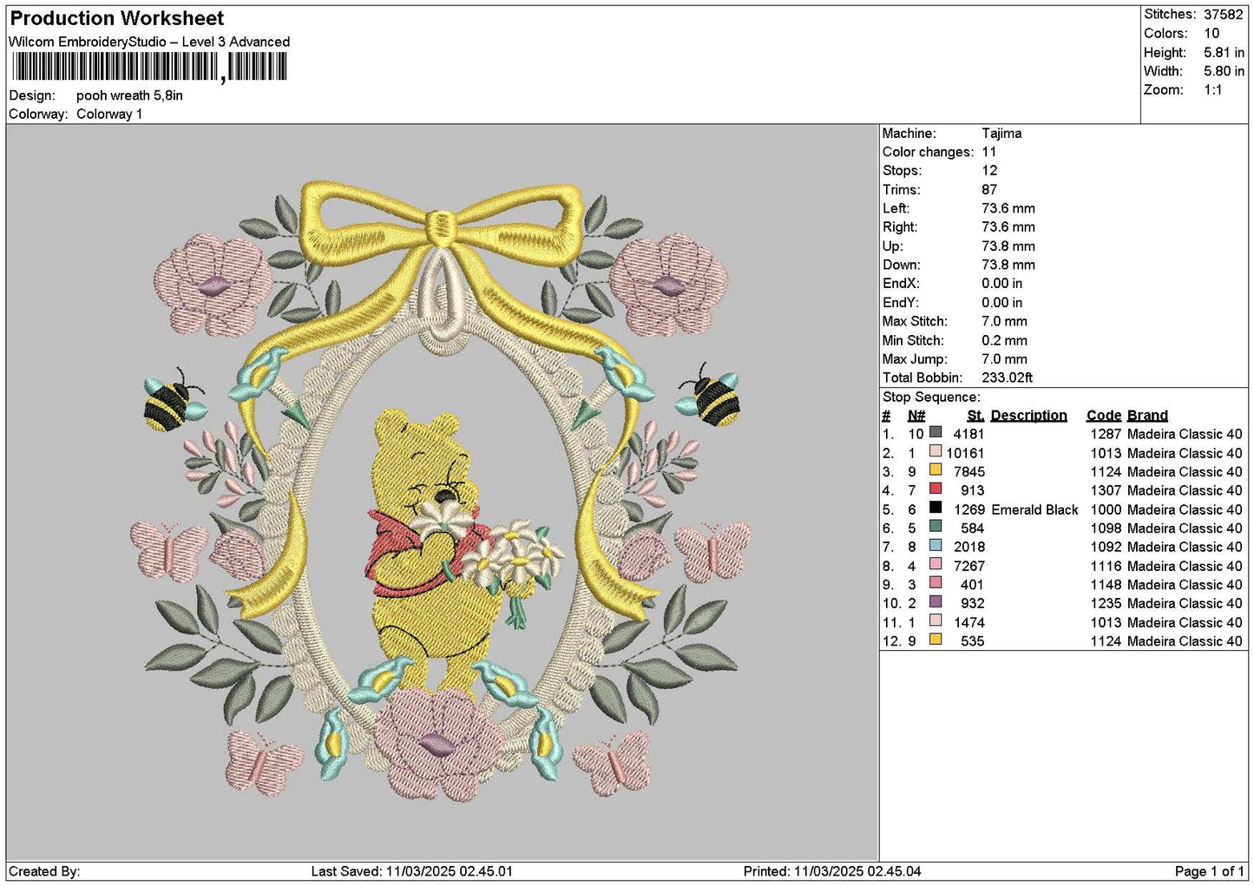
Task: Click the pale pink swatch in stop row 11
Action: click(936, 620)
